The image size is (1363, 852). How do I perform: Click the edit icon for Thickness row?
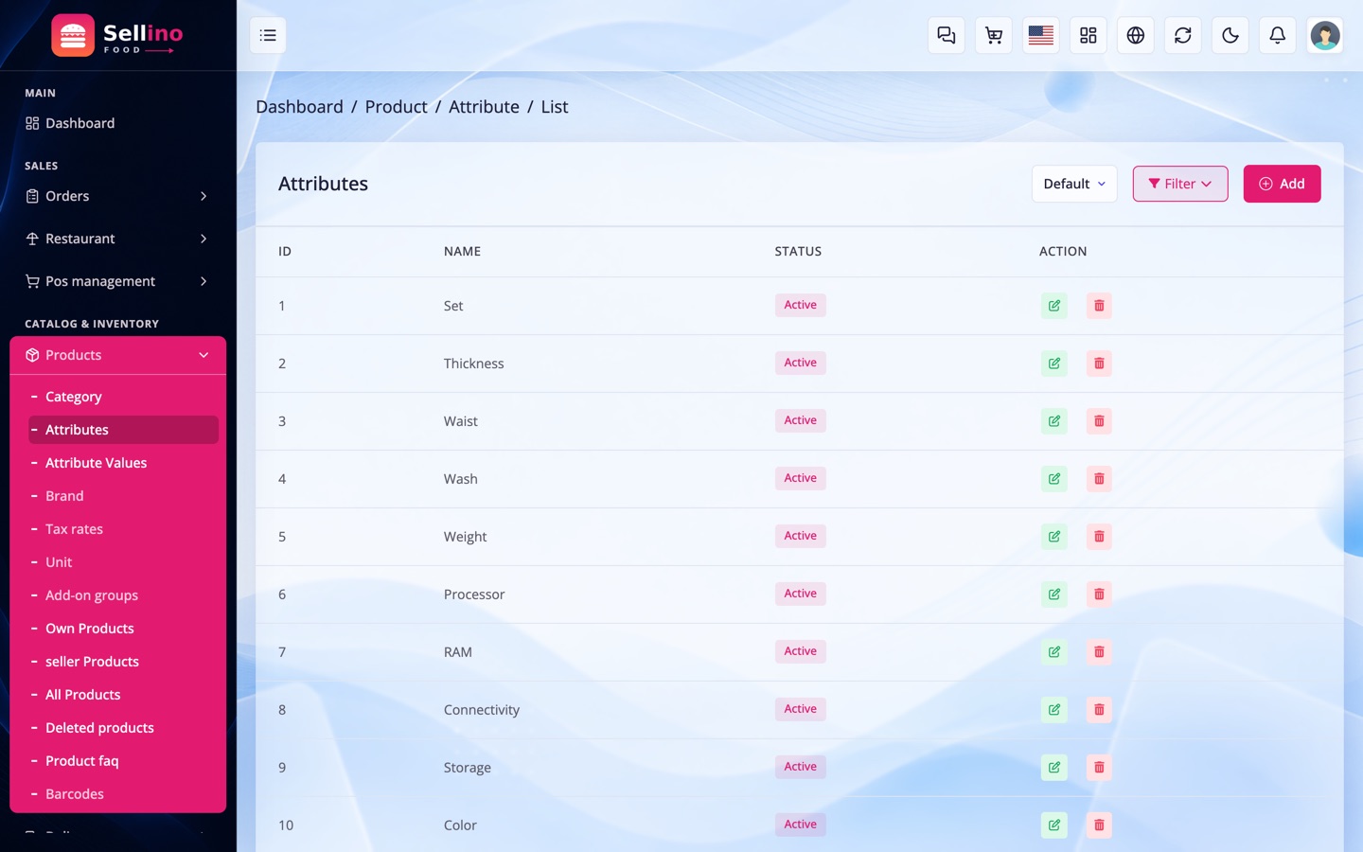pos(1053,364)
